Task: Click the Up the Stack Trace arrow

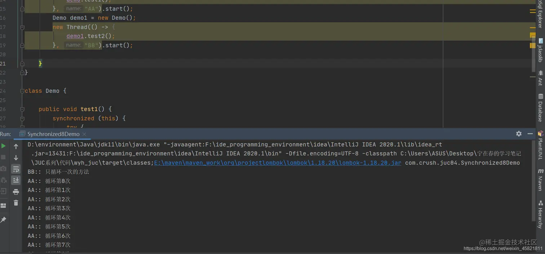Action: coord(16,146)
